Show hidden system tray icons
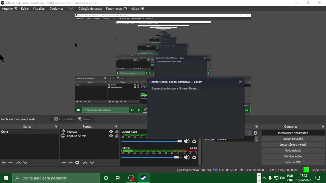 (x=264, y=178)
